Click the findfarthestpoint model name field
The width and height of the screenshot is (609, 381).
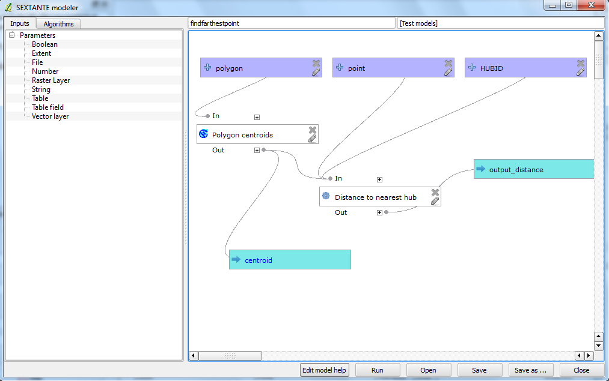pyautogui.click(x=292, y=22)
